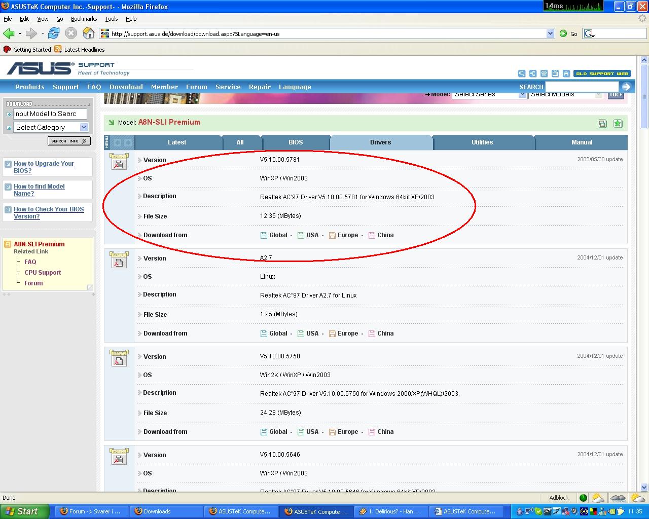Open the back button history dropdown arrow
This screenshot has height=519, width=649.
(x=20, y=33)
